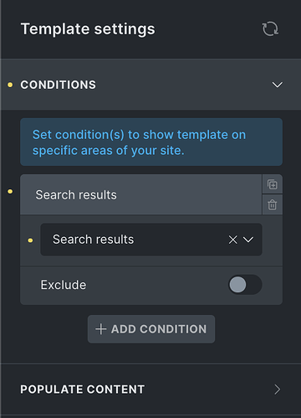Click the yellow dot beside the condition title

click(10, 191)
